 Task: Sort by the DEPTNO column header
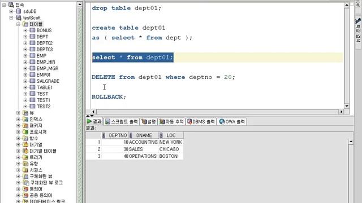point(115,135)
